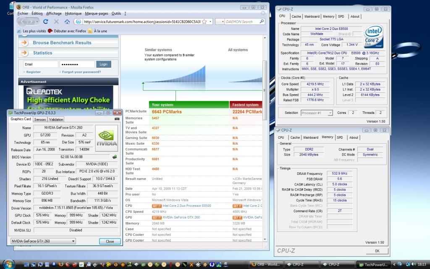The image size is (430, 269).
Task: Click the GPU-Z screenshot camera icon
Action: [x=117, y=119]
